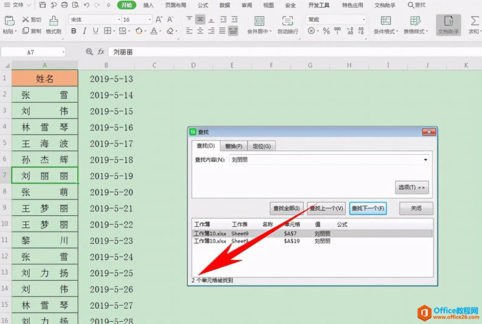
Task: Click the underline icon
Action: [x=95, y=31]
